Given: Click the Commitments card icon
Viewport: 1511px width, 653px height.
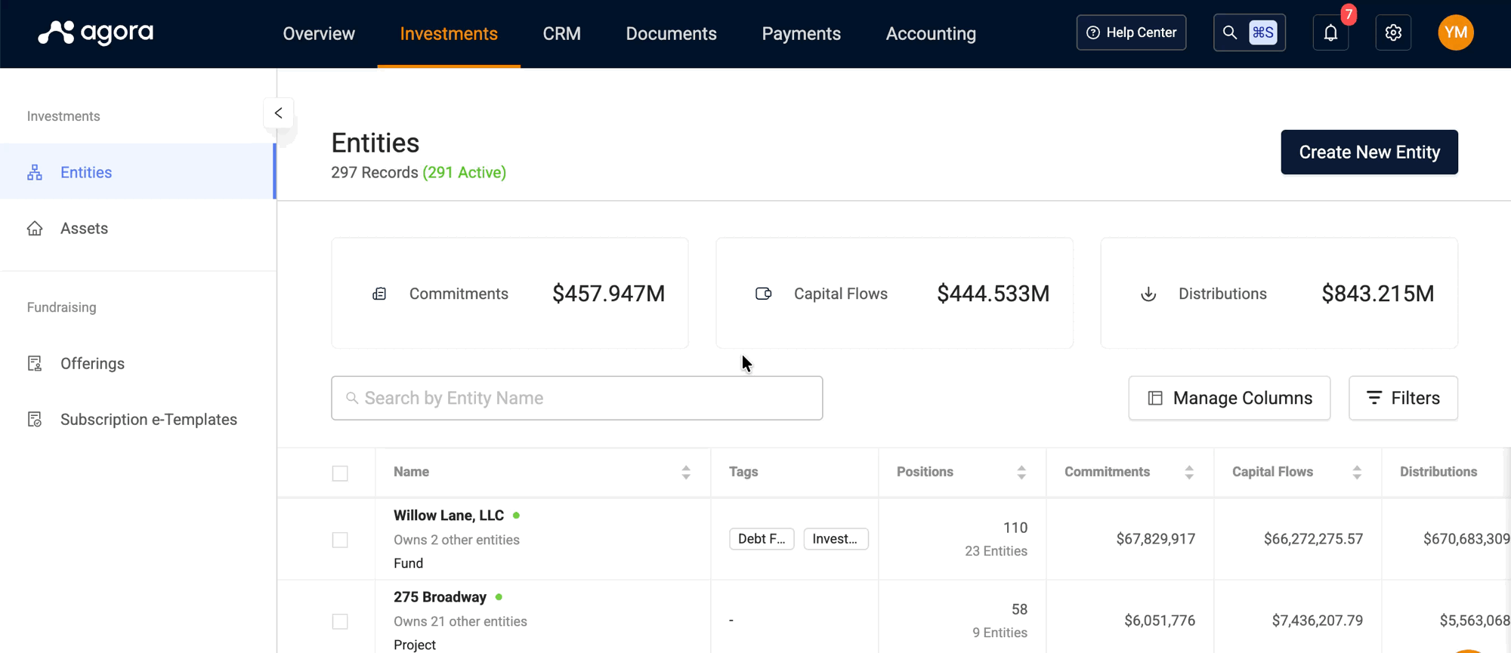Looking at the screenshot, I should 379,294.
